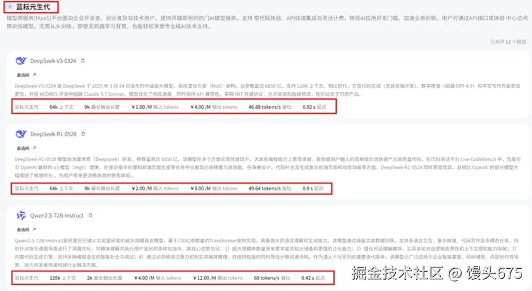Click 64k 上下文 in the DeepSeek-V3-0324 row

pos(62,107)
